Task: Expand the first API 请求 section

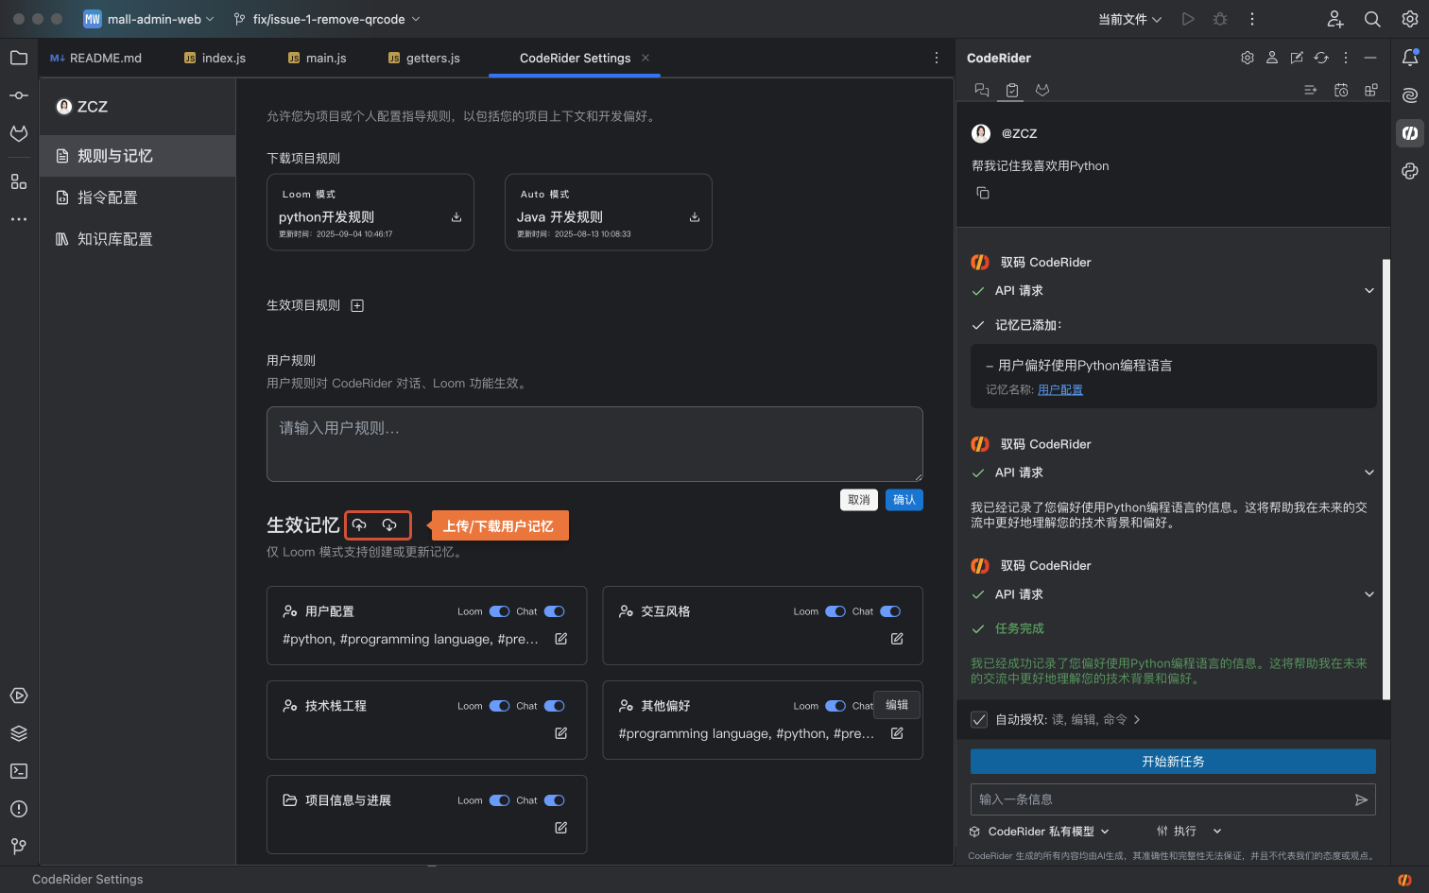Action: point(1369,291)
